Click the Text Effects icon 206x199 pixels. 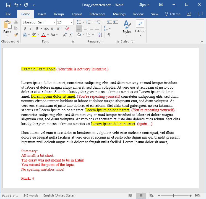pyautogui.click(x=25, y=35)
